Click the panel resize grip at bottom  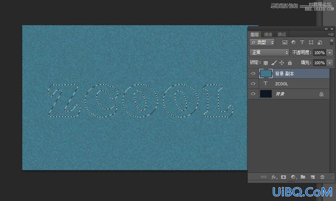point(291,182)
